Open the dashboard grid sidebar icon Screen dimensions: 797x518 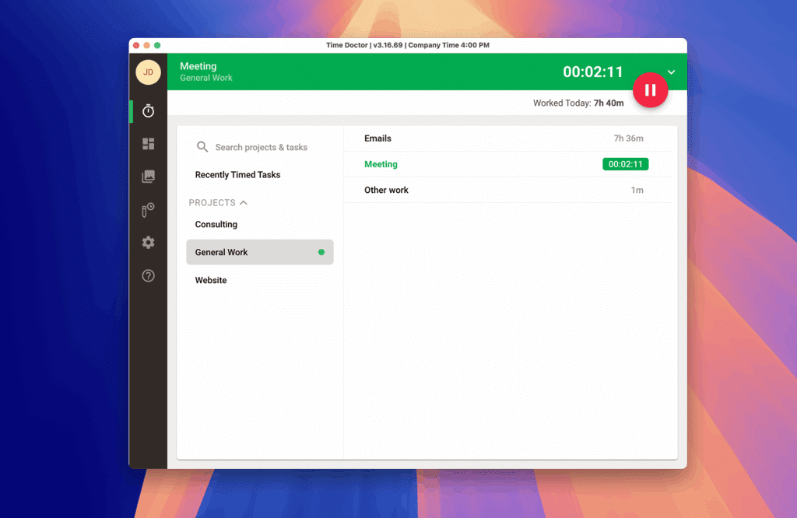(148, 144)
